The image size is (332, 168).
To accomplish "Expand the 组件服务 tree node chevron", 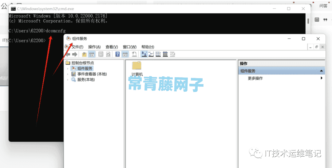I will tap(68, 69).
